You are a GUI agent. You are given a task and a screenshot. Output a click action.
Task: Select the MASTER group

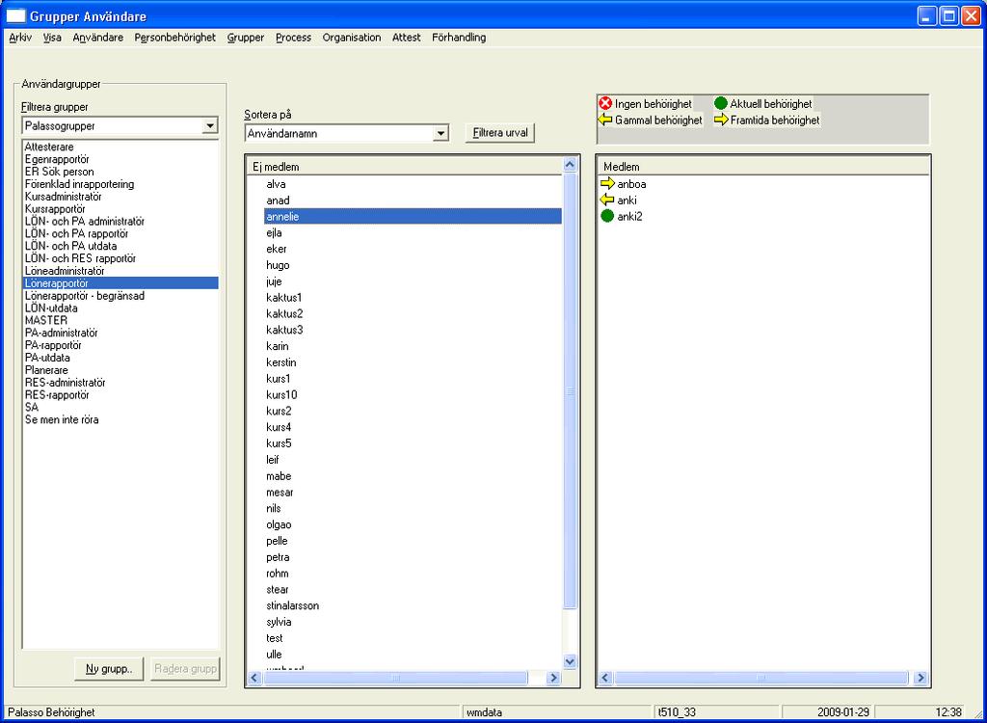click(120, 320)
